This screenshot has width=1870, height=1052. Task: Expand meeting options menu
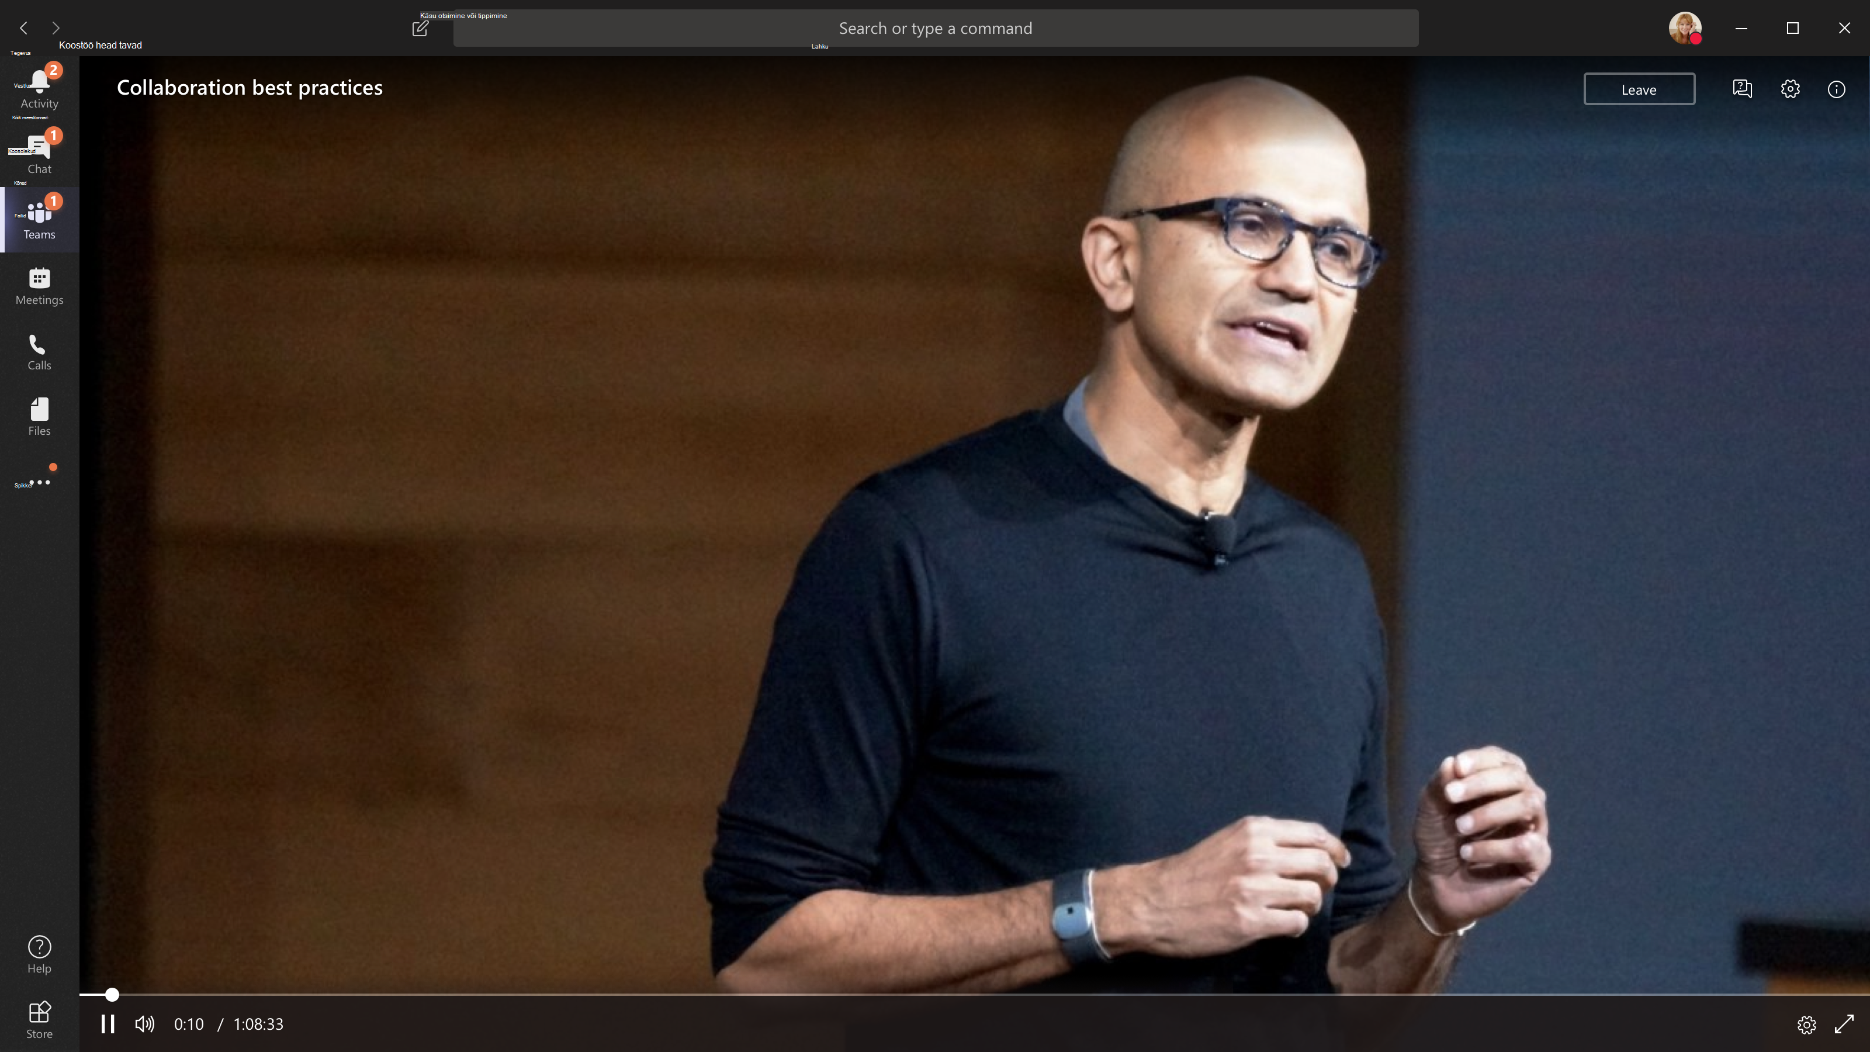pos(1791,89)
